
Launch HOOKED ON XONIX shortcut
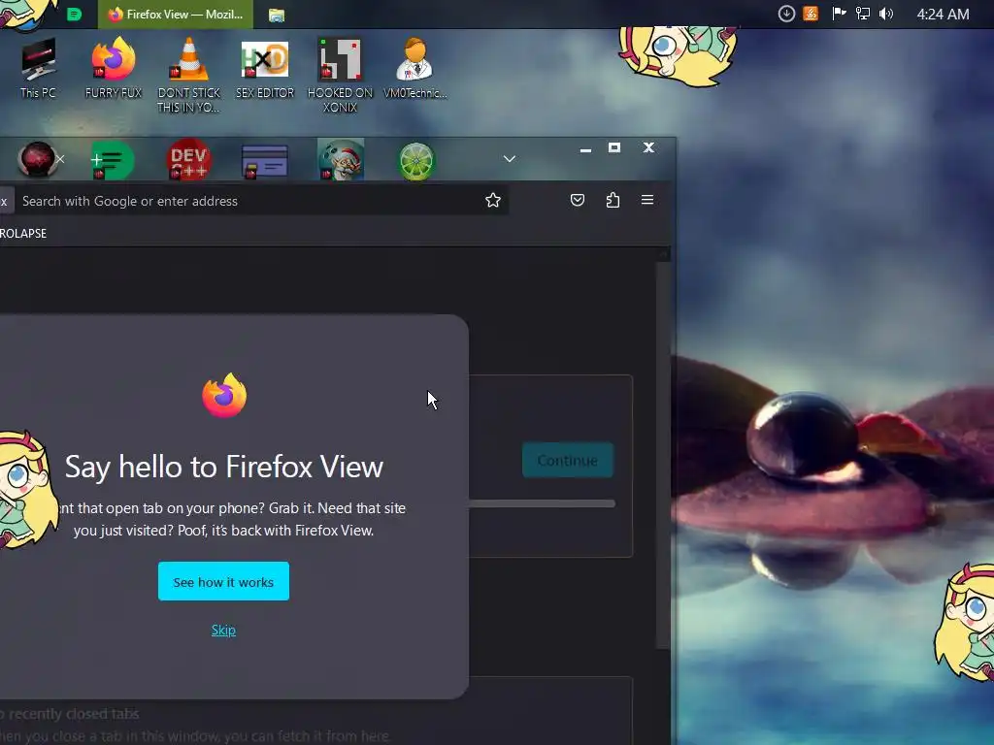pos(341,75)
